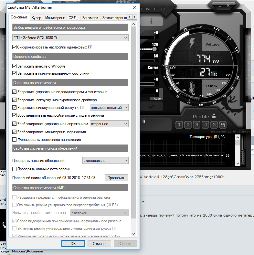This screenshot has width=254, height=255.
Task: Open voltage control mode dropdown 'стороннее'
Action: 109,124
